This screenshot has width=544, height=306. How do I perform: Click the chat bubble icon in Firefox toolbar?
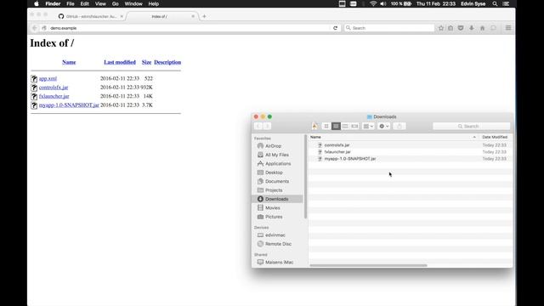pos(493,28)
